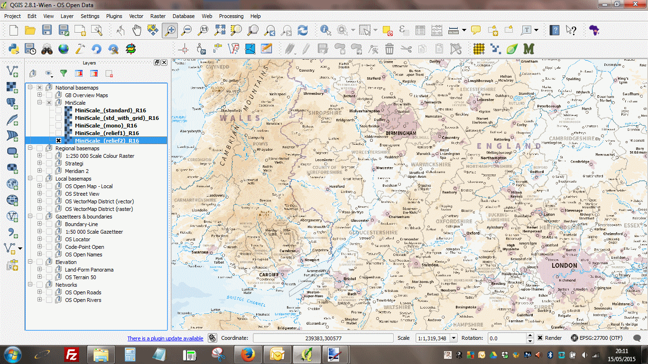The height and width of the screenshot is (364, 648).
Task: Click the Coordinate Capture crosshair icon
Action: coord(184,48)
